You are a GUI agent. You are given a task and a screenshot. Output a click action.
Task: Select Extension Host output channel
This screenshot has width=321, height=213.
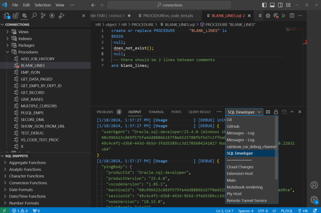[240, 173]
